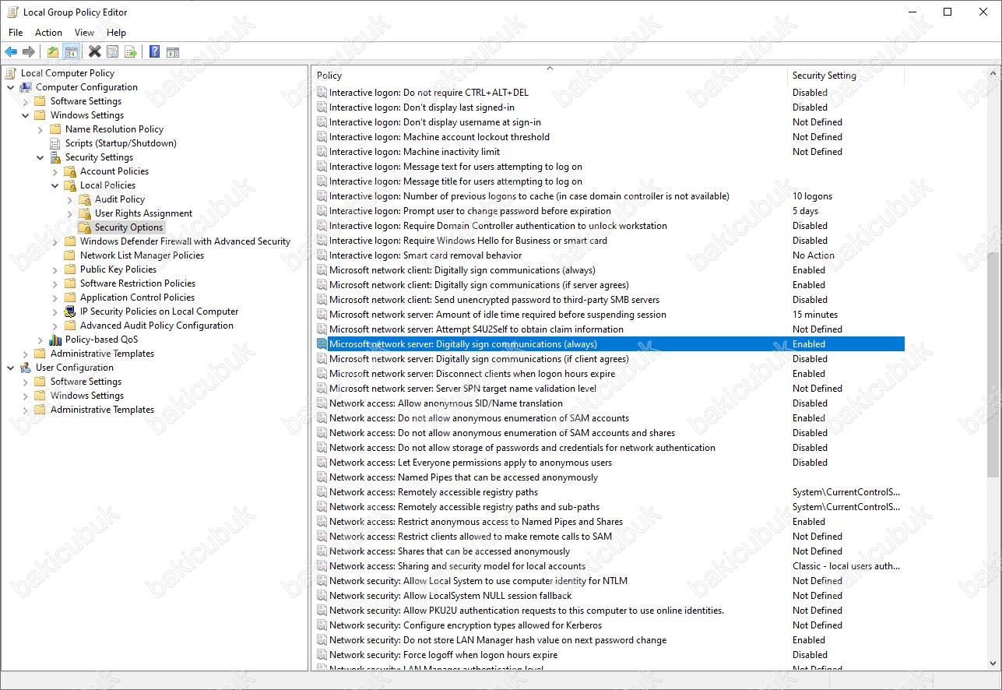This screenshot has width=1002, height=690.
Task: Click the Forward arrow toolbar icon
Action: coord(29,52)
